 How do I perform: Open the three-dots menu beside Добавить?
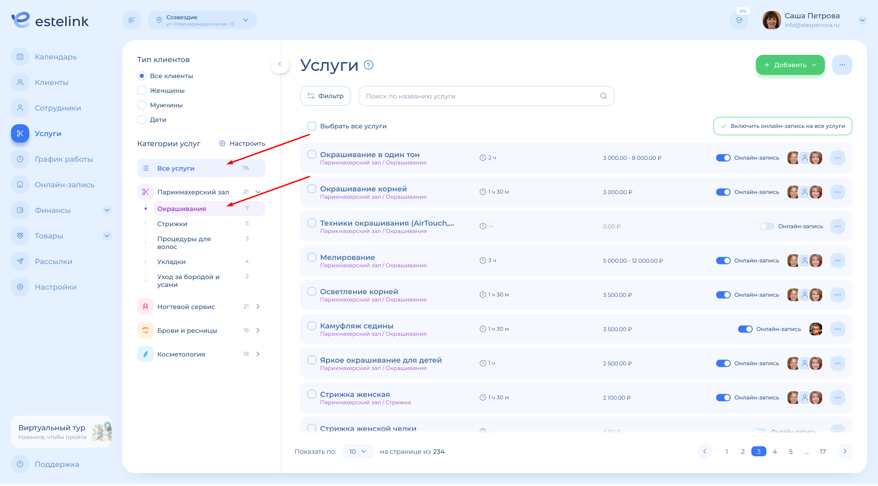[842, 65]
